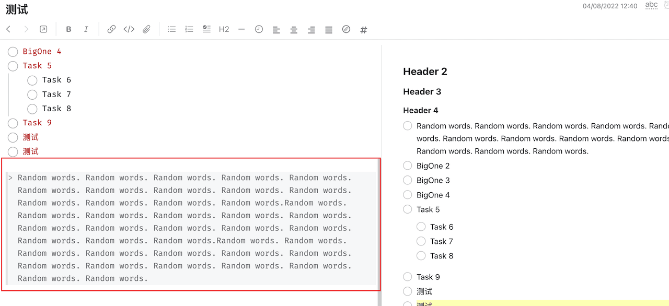Check BigOne 3 in the preview pane
669x306 pixels.
[408, 180]
